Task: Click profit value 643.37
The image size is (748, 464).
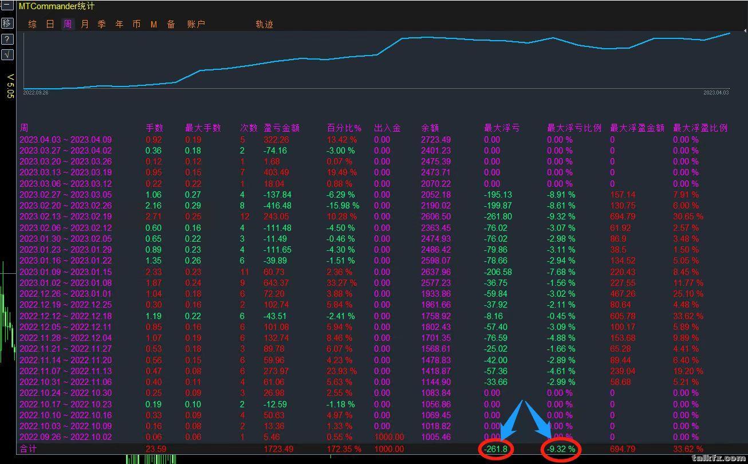Action: click(277, 282)
